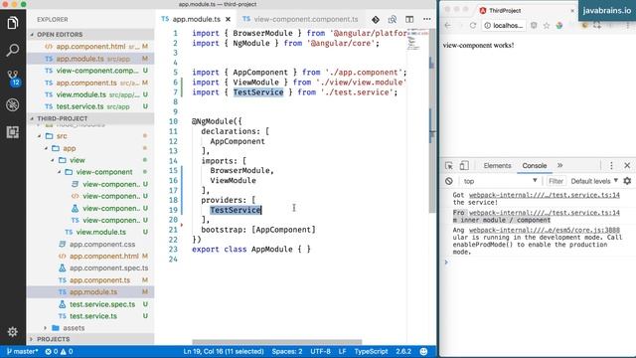Switch to the Elements tab in DevTools
636x358 pixels.
[497, 166]
